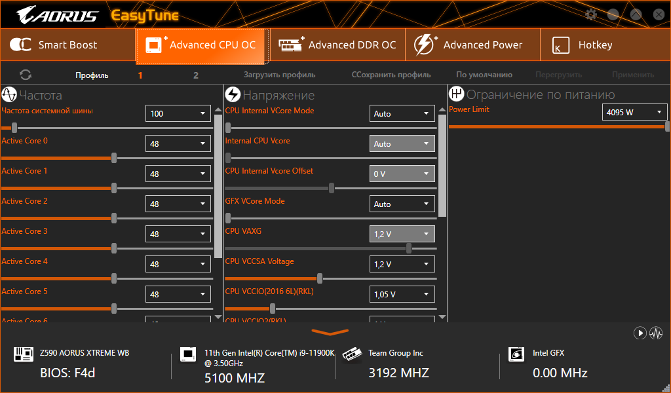Click the frequency panel scrollbar up arrow
Image resolution: width=671 pixels, height=393 pixels.
[218, 110]
